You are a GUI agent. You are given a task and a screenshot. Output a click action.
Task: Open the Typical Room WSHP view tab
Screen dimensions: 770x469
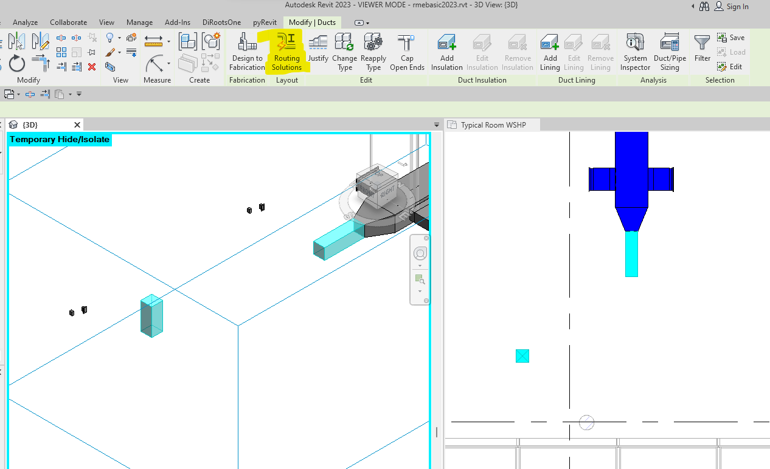(x=492, y=125)
